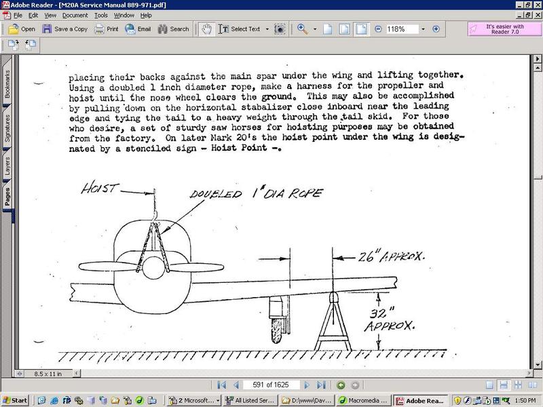Click the Save a Copy button
This screenshot has height=407, width=543.
pyautogui.click(x=64, y=29)
